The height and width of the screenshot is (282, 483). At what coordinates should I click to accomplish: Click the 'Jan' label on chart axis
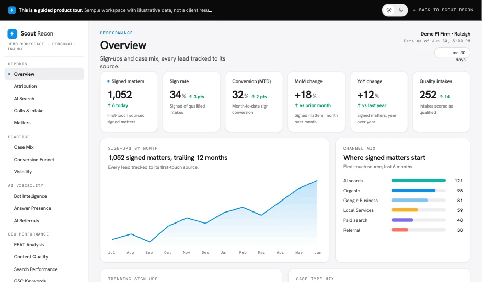[224, 252]
